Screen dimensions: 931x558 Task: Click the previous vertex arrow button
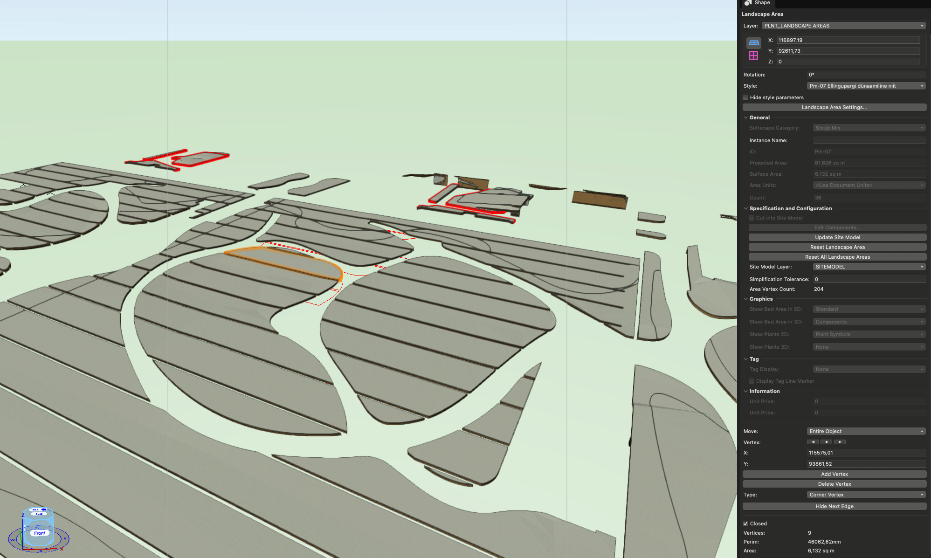pos(813,442)
